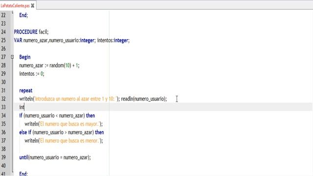Click the 'VAR' keyword on line 25
Viewport: 313px width, 176px height.
[x=18, y=40]
